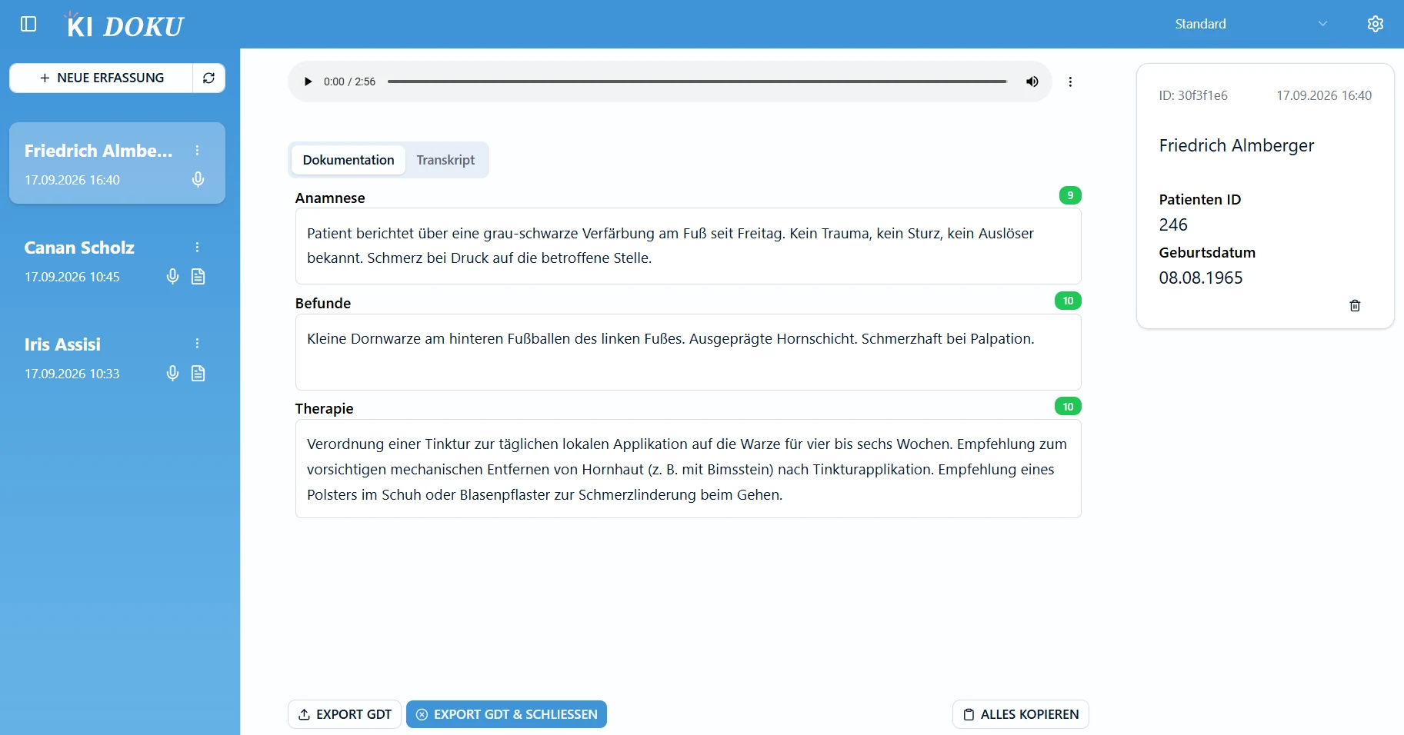Click the Export GDT & Schliessen button

coord(506,714)
